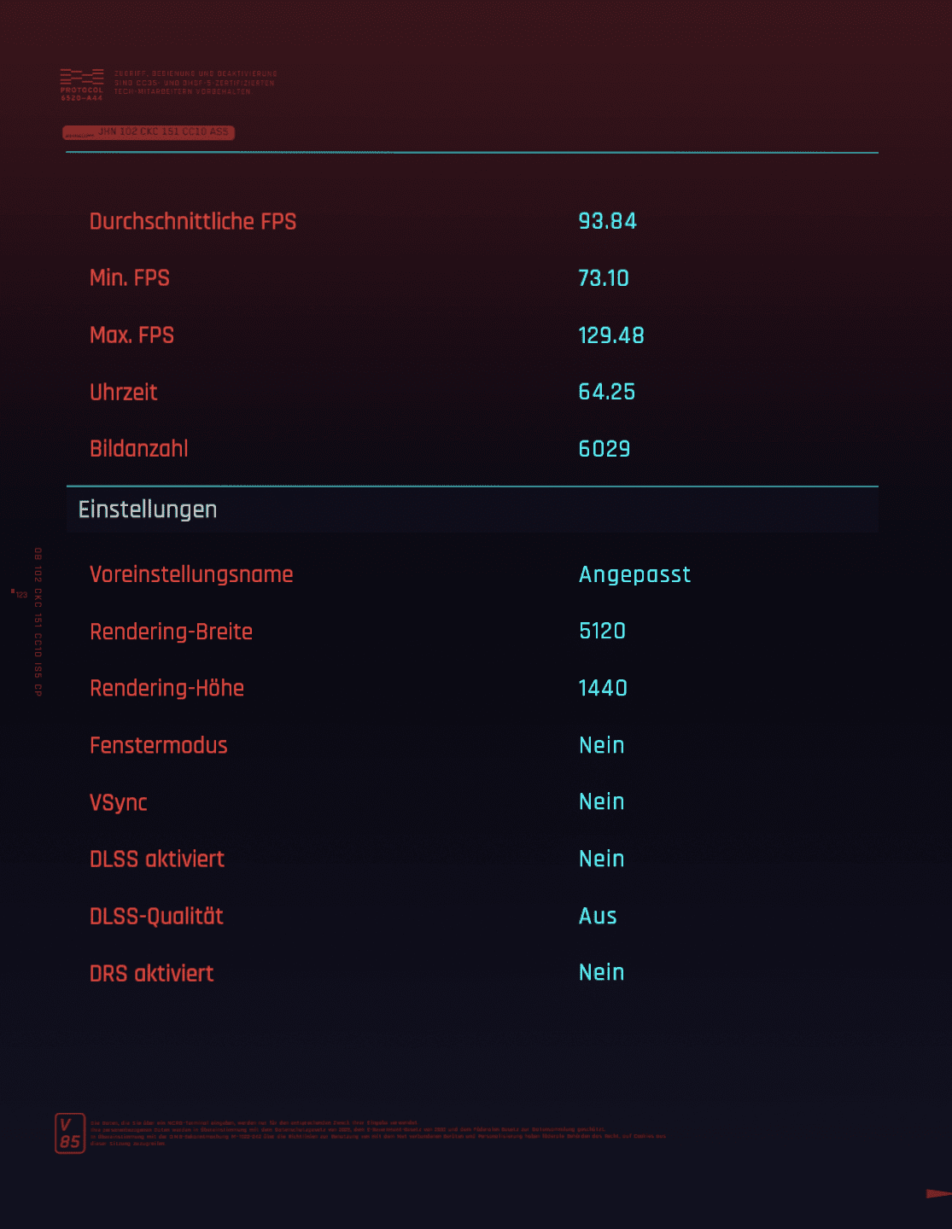The height and width of the screenshot is (1229, 952).
Task: Click the average FPS value 93.84
Action: coord(608,221)
